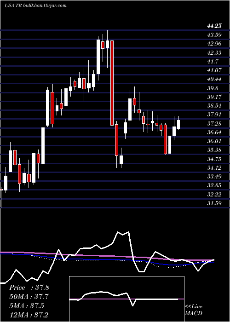Click the 43.59 price axis label
Image resolution: width=230 pixels, height=322 pixels.
coord(214,35)
